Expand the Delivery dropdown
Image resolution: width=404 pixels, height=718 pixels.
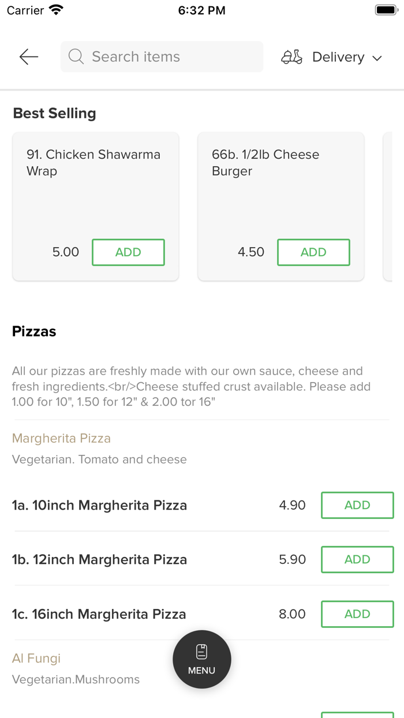(x=338, y=57)
